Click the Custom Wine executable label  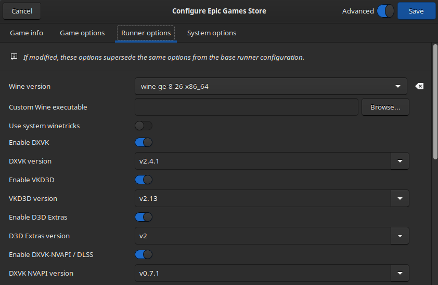(48, 107)
